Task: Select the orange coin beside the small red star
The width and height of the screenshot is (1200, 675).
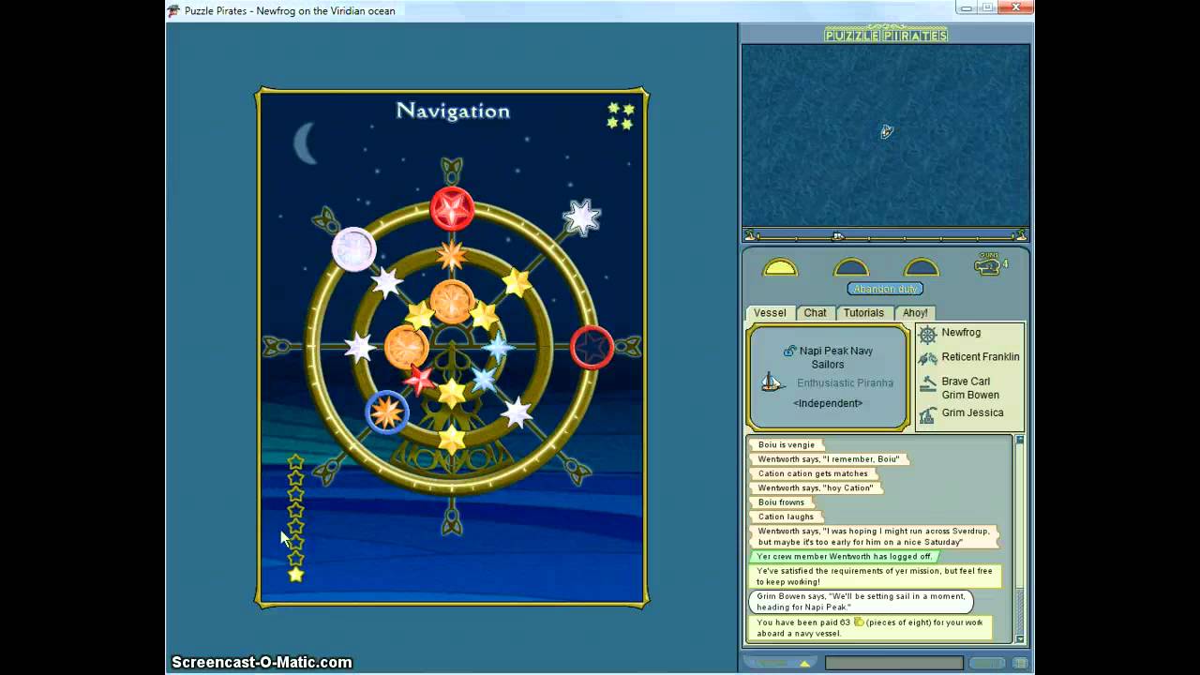Action: pyautogui.click(x=406, y=347)
